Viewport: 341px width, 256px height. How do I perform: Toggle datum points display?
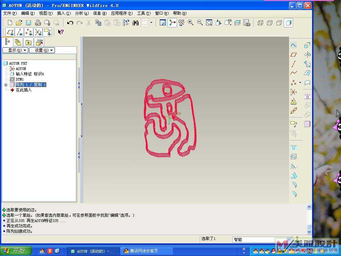[x=29, y=32]
